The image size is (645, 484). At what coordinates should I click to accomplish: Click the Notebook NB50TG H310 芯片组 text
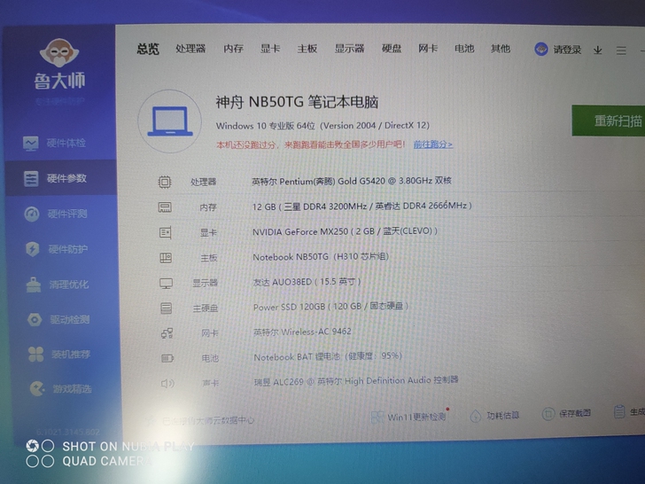(321, 257)
